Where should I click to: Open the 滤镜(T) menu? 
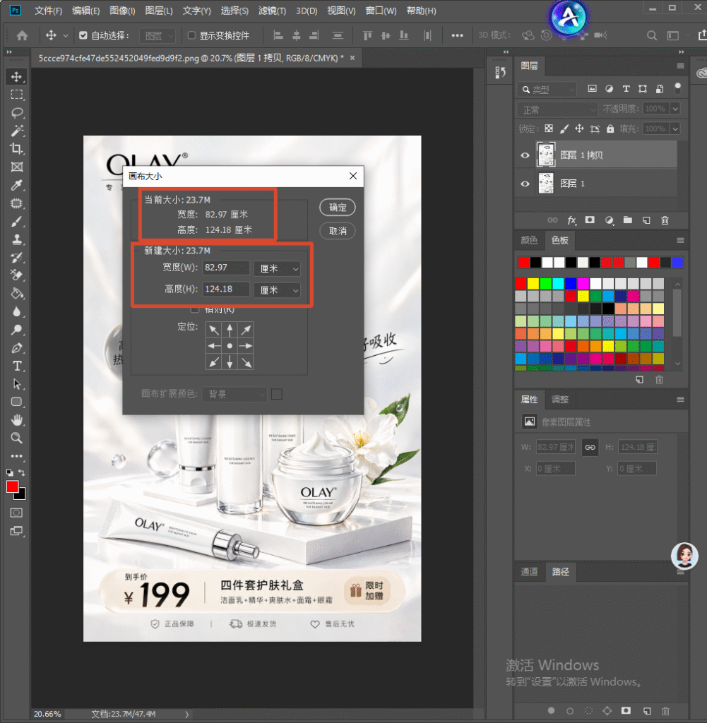click(x=272, y=11)
